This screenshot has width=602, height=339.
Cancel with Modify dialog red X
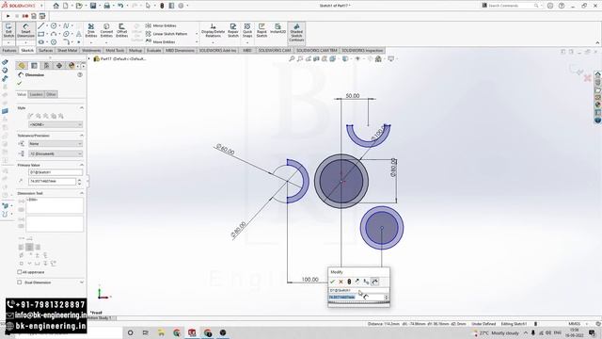(x=341, y=282)
